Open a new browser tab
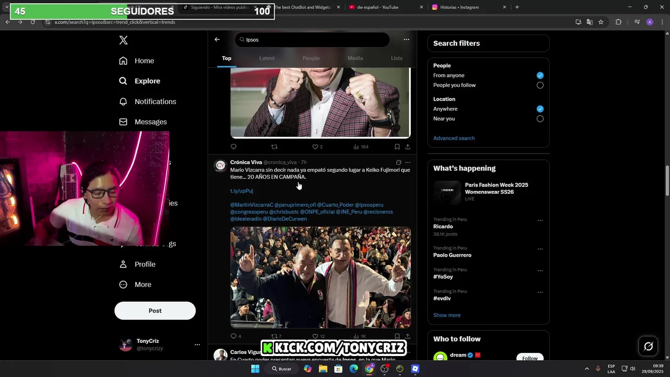This screenshot has width=670, height=377. click(517, 7)
